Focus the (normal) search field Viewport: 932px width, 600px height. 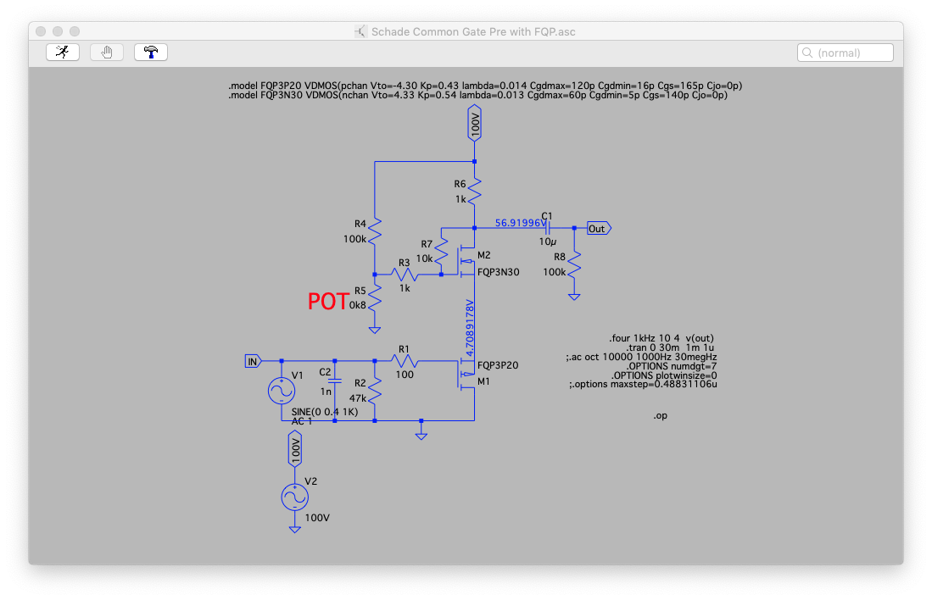point(845,53)
